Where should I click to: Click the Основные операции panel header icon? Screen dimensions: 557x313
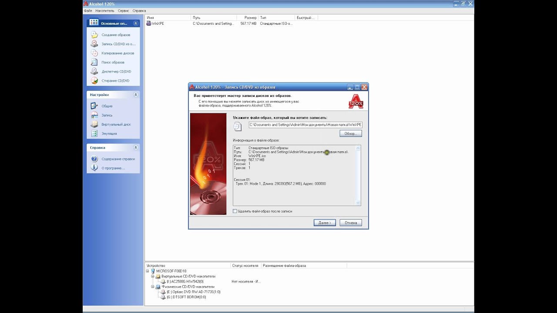[94, 23]
